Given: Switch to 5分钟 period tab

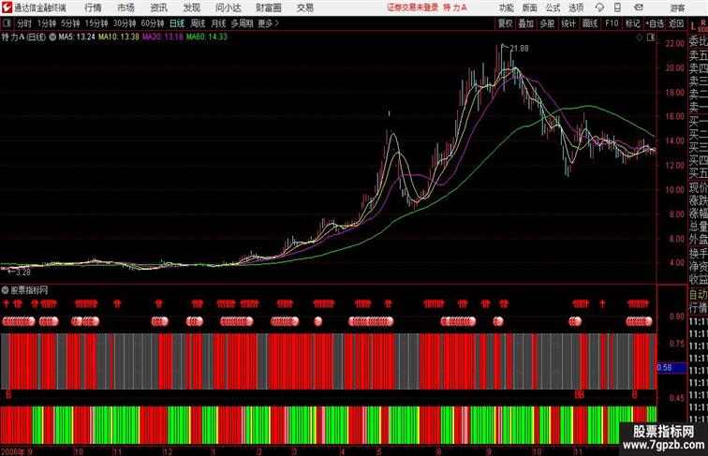Looking at the screenshot, I should (x=70, y=23).
